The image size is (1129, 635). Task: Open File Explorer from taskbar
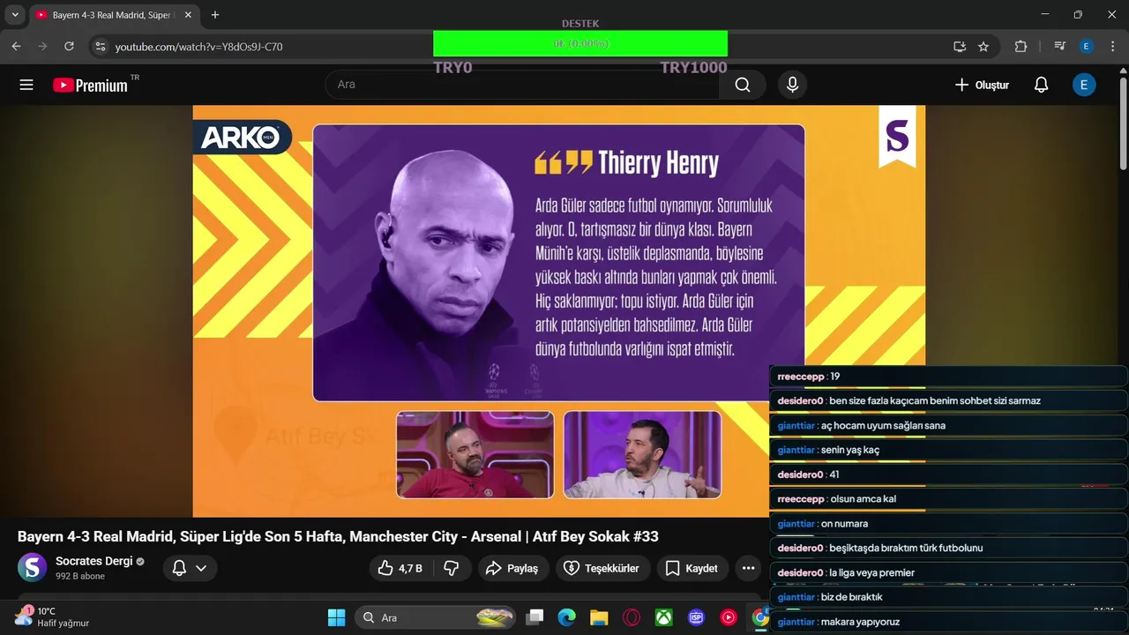point(599,617)
